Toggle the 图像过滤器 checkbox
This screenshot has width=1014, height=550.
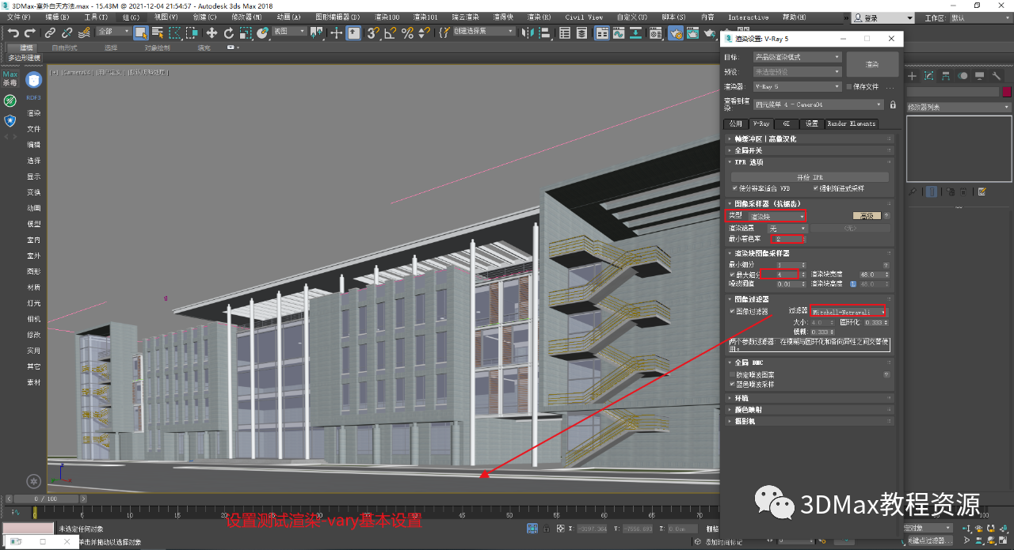click(732, 311)
